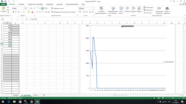
Task: Open AutoSum (Автосумма) dropdown arrow
Action: click(x=154, y=7)
